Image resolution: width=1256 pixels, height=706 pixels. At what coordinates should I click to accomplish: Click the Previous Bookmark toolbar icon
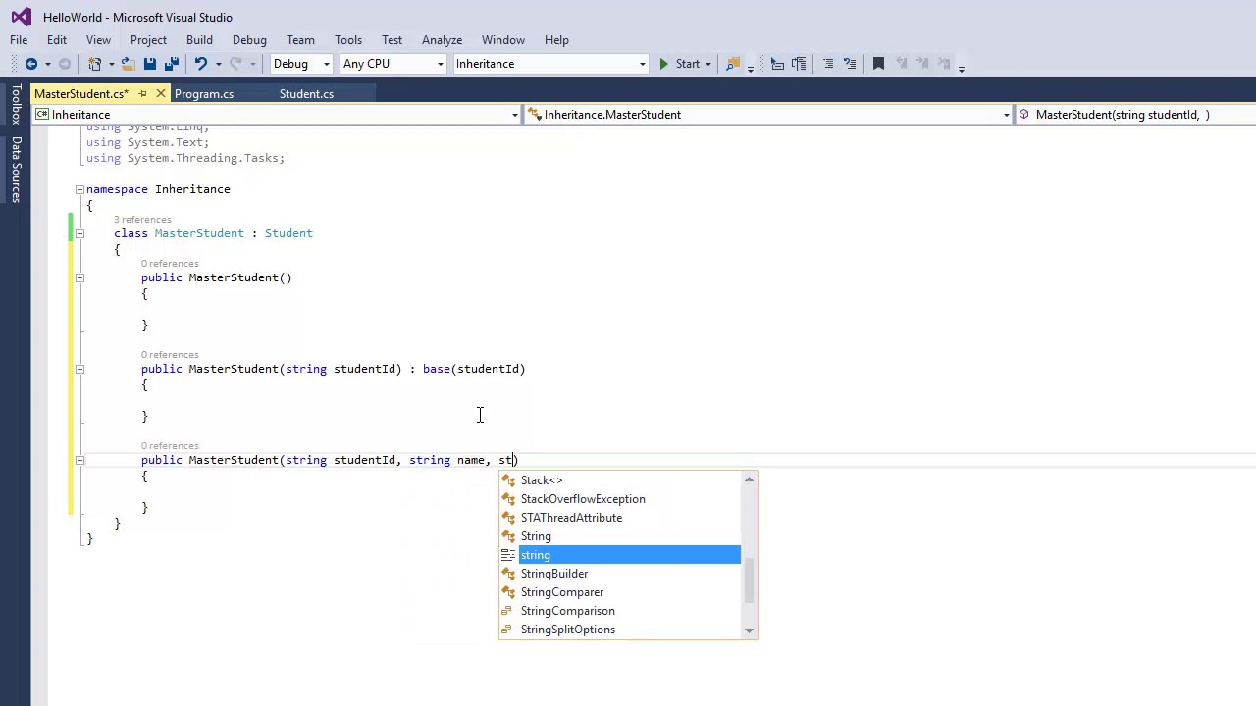pyautogui.click(x=901, y=64)
